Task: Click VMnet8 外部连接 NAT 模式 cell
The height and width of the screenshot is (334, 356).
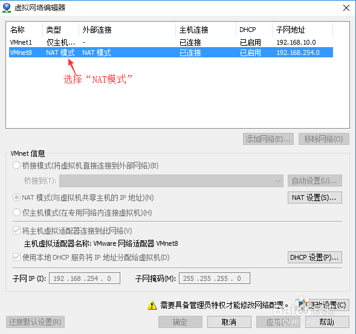Action: point(97,53)
